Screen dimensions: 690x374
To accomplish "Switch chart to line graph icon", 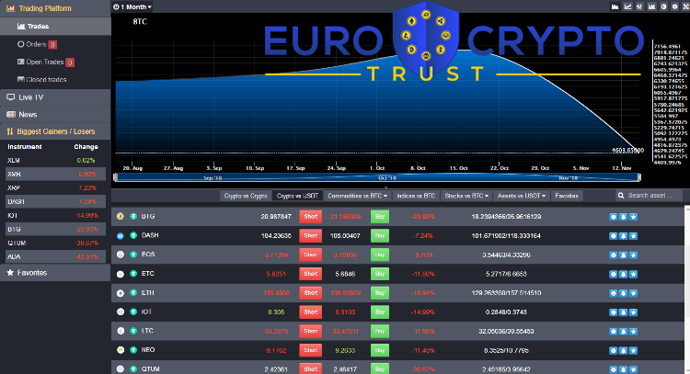I will point(627,6).
